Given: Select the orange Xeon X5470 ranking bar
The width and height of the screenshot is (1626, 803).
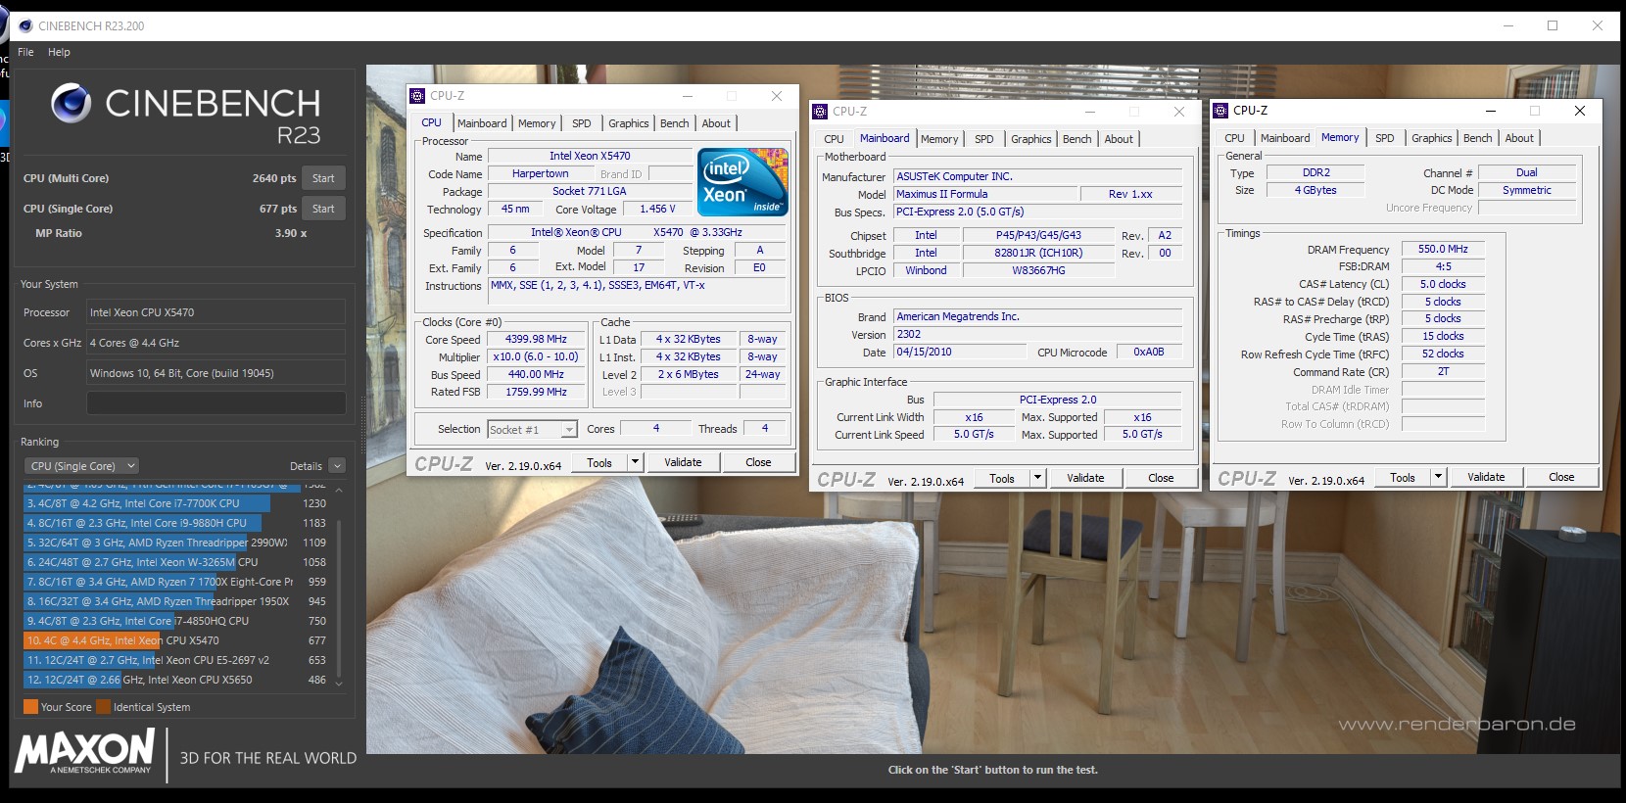Looking at the screenshot, I should tap(93, 640).
